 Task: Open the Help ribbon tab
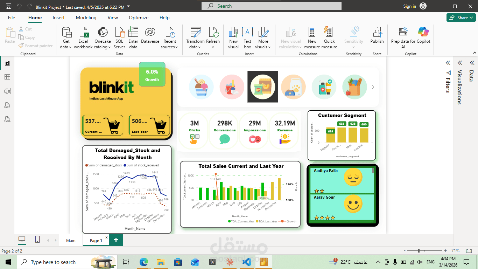coord(164,18)
